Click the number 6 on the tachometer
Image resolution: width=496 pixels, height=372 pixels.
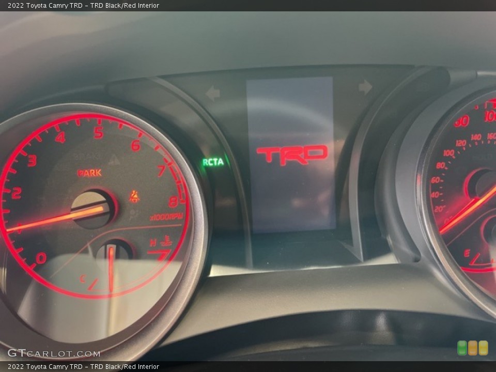pos(136,145)
